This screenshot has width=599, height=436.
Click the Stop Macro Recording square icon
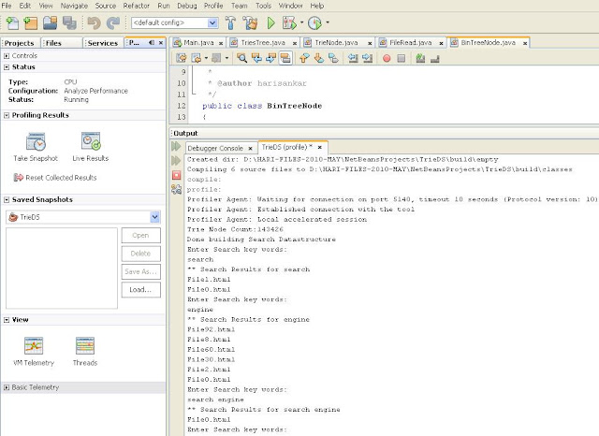click(402, 58)
